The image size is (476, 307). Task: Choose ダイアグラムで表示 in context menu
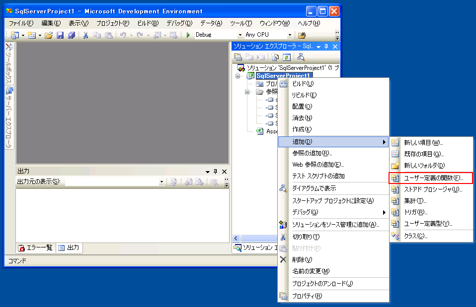pyautogui.click(x=333, y=188)
